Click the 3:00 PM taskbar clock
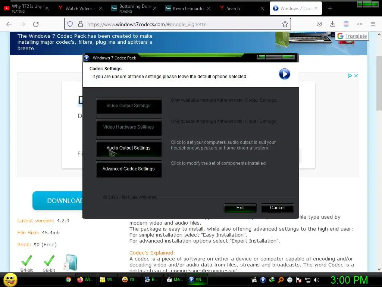Screen dimensions: 382x287 349,280
